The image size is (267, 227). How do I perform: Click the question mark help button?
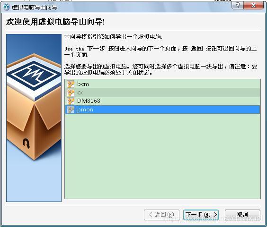tap(238, 5)
